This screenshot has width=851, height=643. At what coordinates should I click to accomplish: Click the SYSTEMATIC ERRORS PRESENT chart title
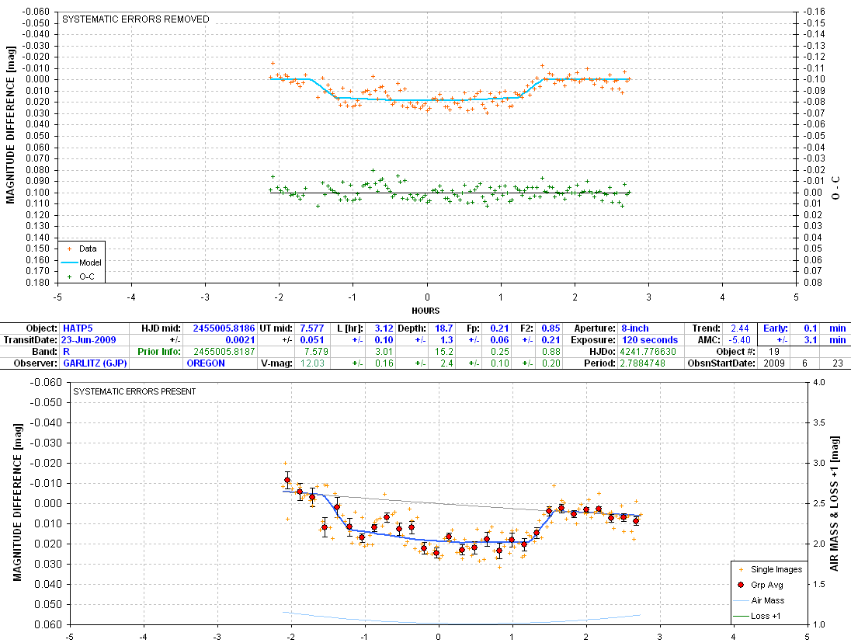pos(134,391)
